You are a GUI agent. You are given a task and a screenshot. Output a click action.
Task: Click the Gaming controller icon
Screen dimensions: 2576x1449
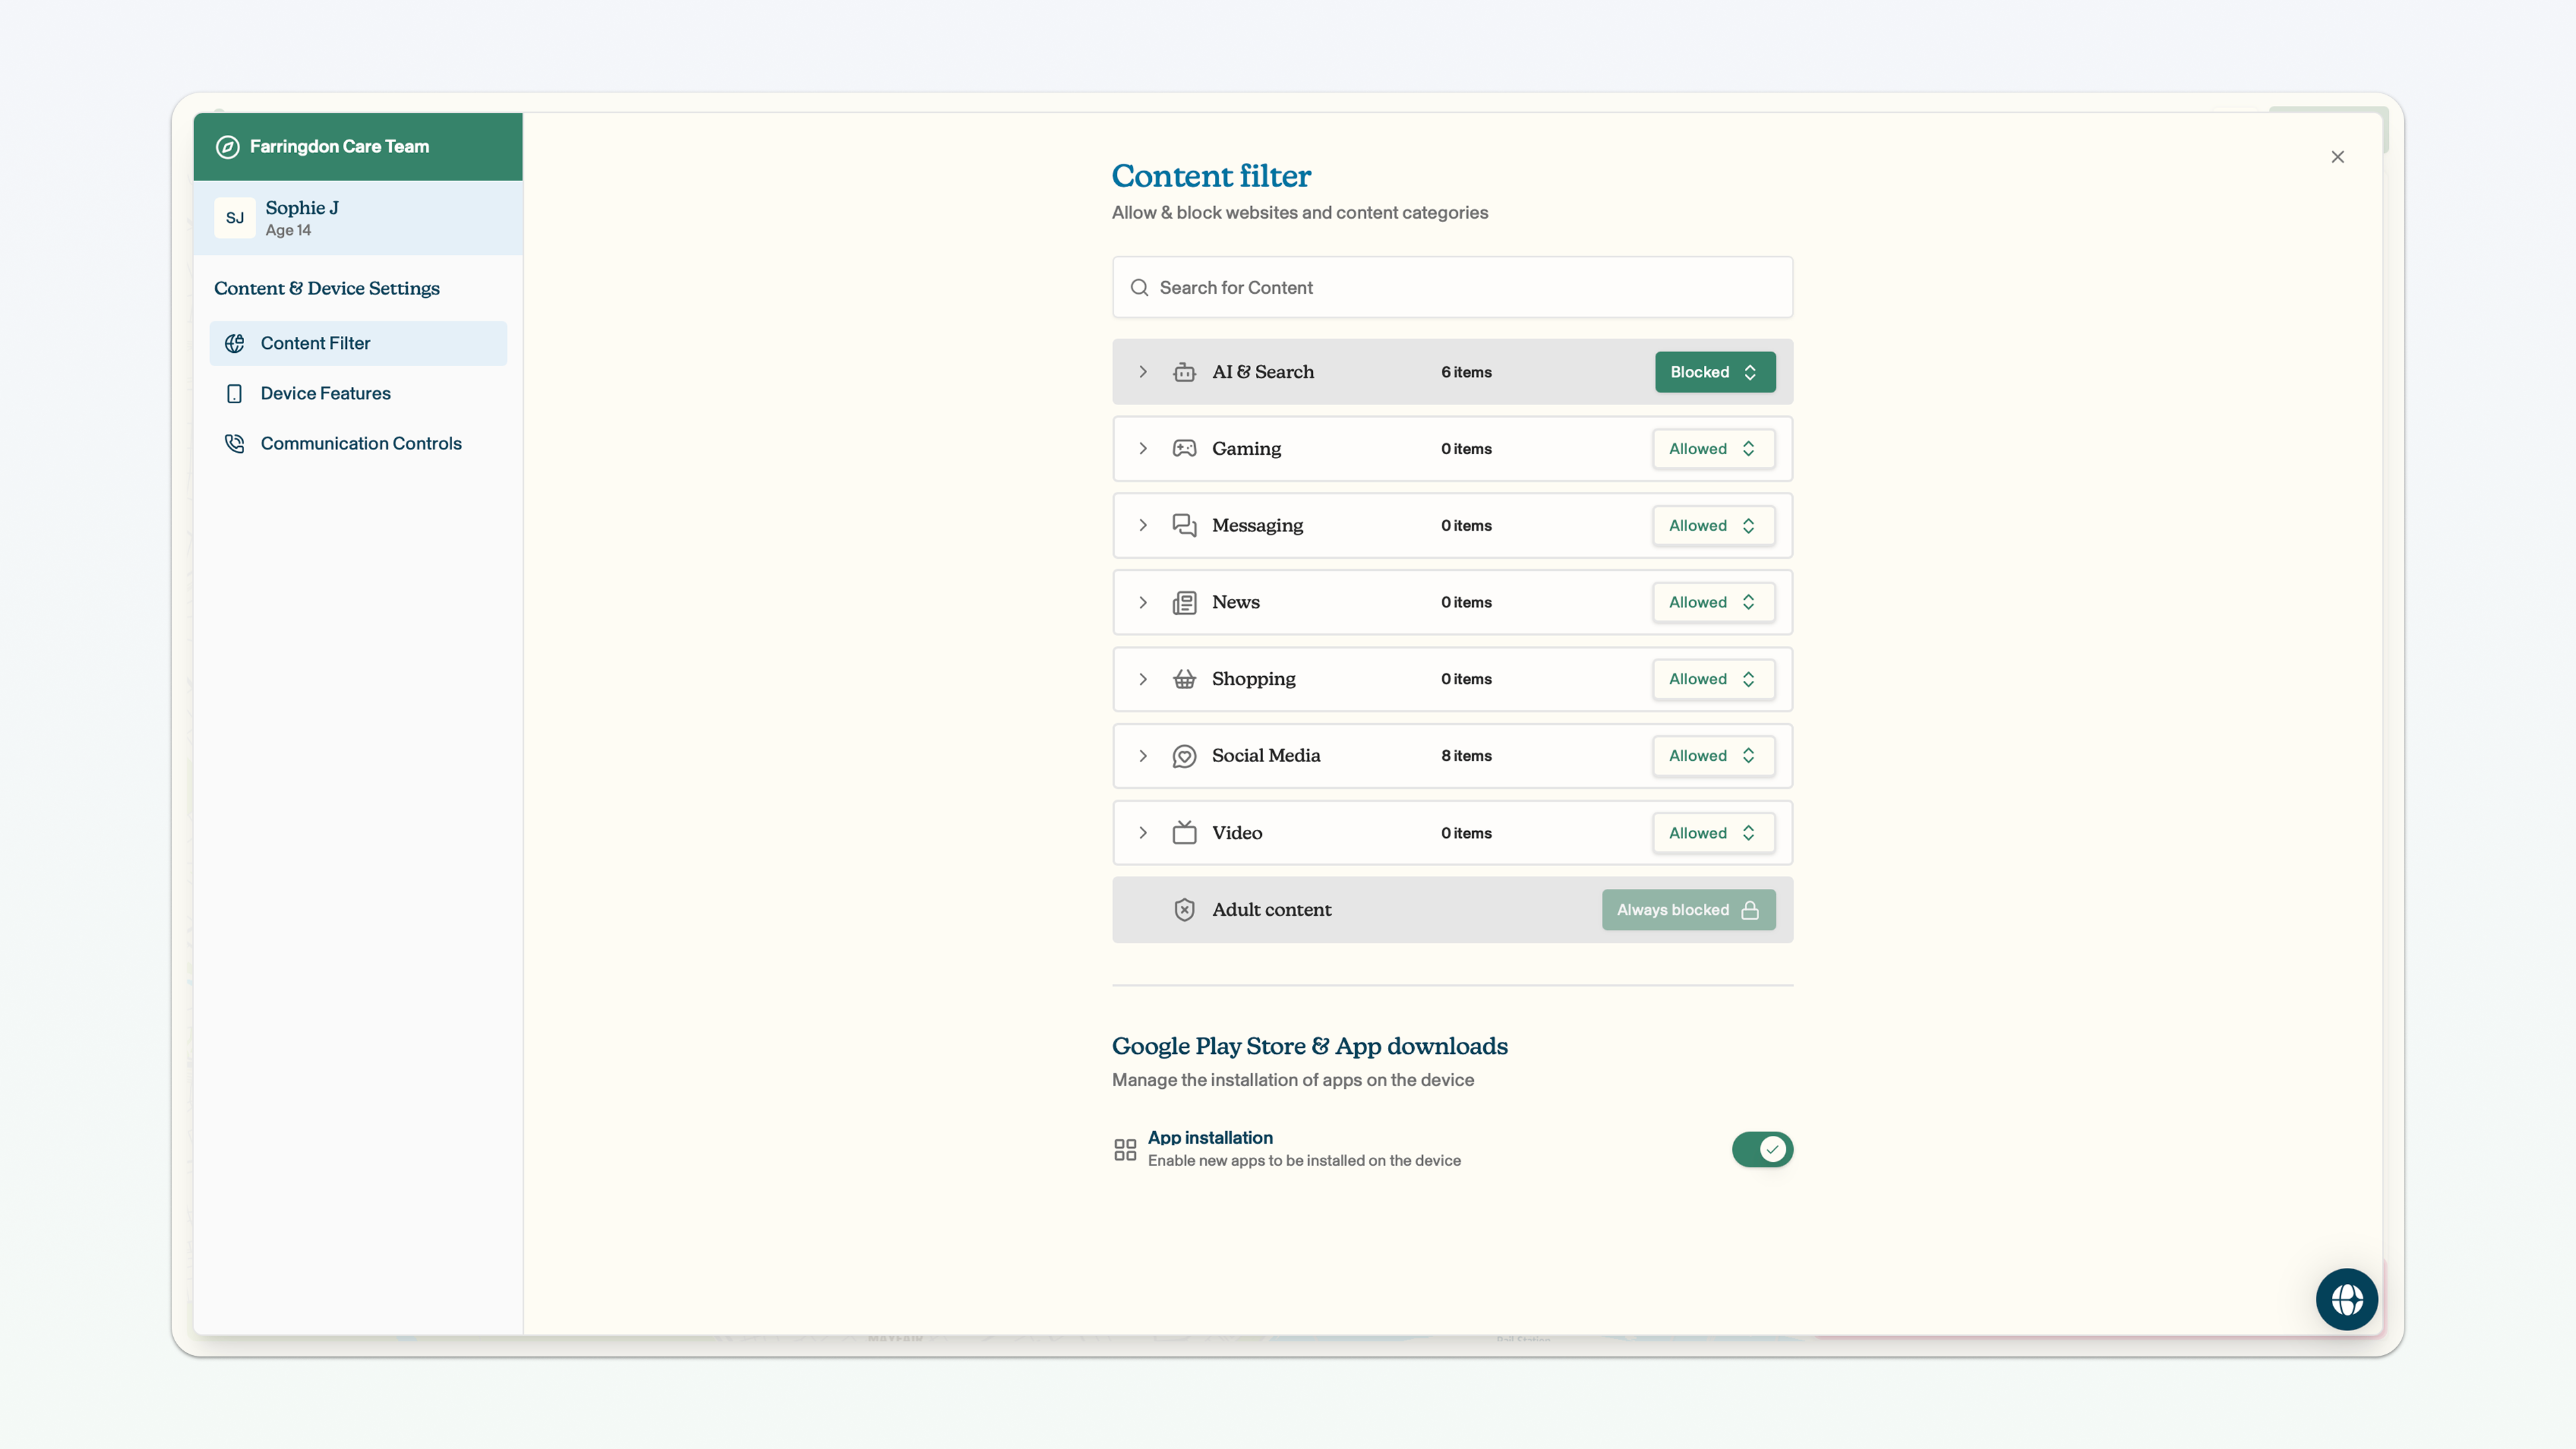(1184, 448)
